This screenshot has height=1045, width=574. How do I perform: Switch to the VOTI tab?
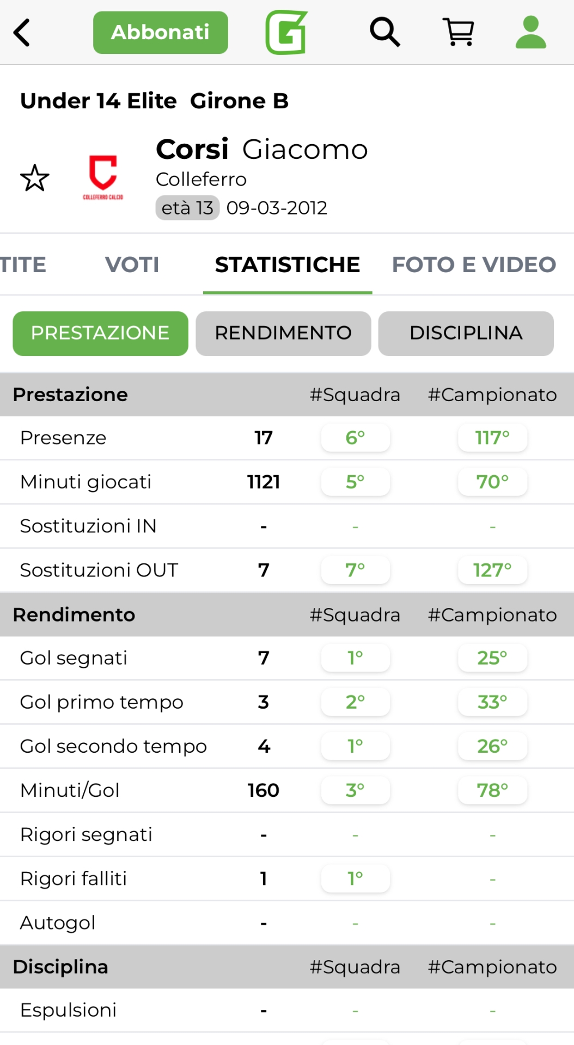[132, 265]
